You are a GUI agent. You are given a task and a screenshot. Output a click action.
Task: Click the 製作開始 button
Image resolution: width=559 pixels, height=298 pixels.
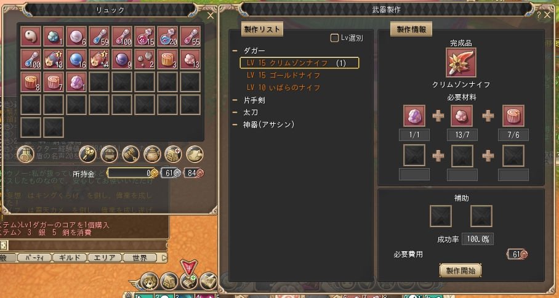[x=460, y=270]
